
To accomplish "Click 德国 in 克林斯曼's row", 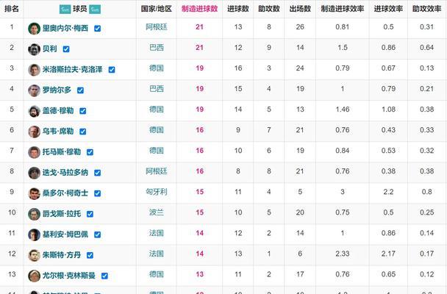I will click(x=157, y=274).
